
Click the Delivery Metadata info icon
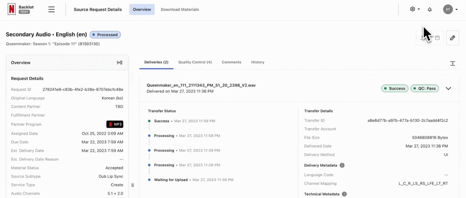(x=342, y=165)
